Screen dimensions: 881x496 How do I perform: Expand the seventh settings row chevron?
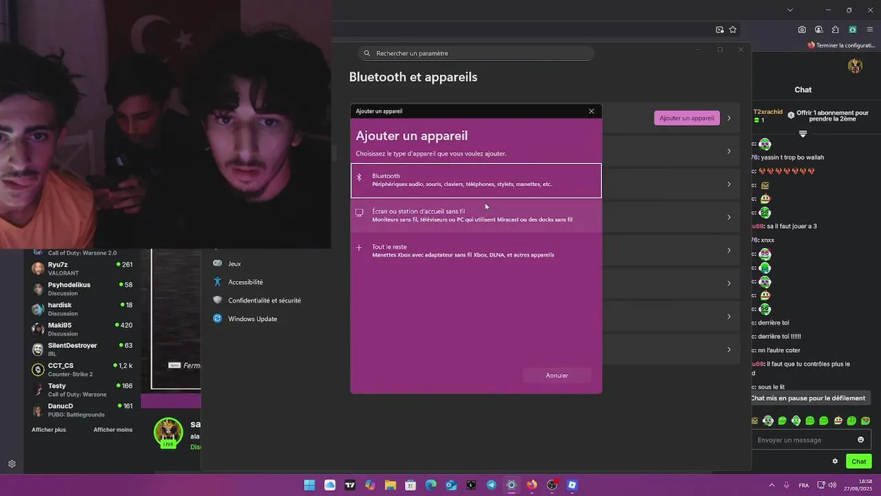click(729, 316)
